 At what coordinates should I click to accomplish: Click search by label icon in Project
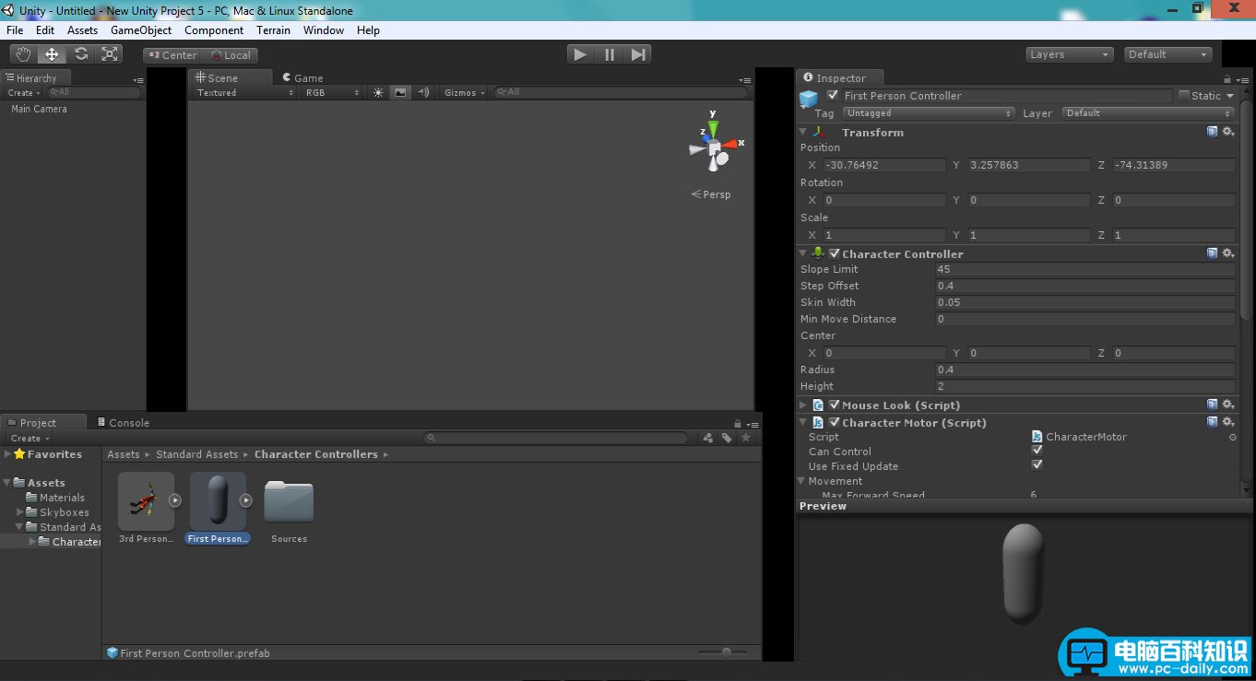tap(727, 438)
